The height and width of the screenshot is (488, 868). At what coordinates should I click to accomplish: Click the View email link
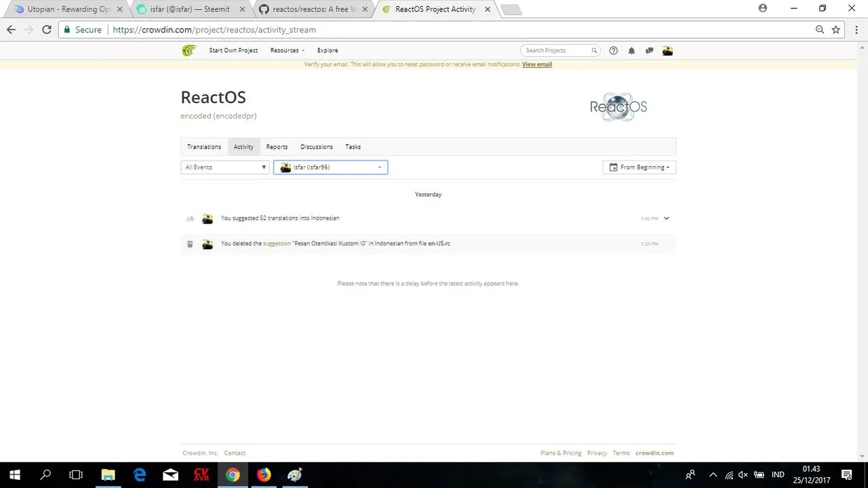click(537, 64)
